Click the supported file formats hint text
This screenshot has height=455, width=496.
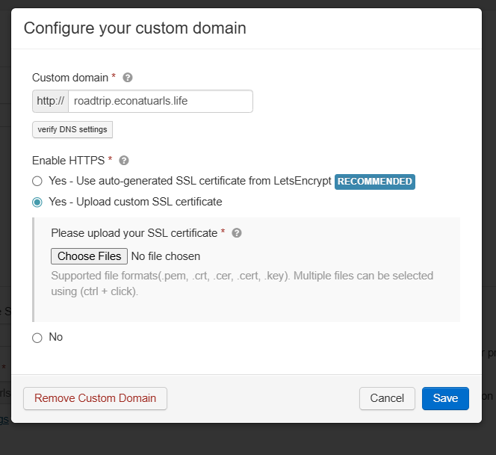click(242, 283)
